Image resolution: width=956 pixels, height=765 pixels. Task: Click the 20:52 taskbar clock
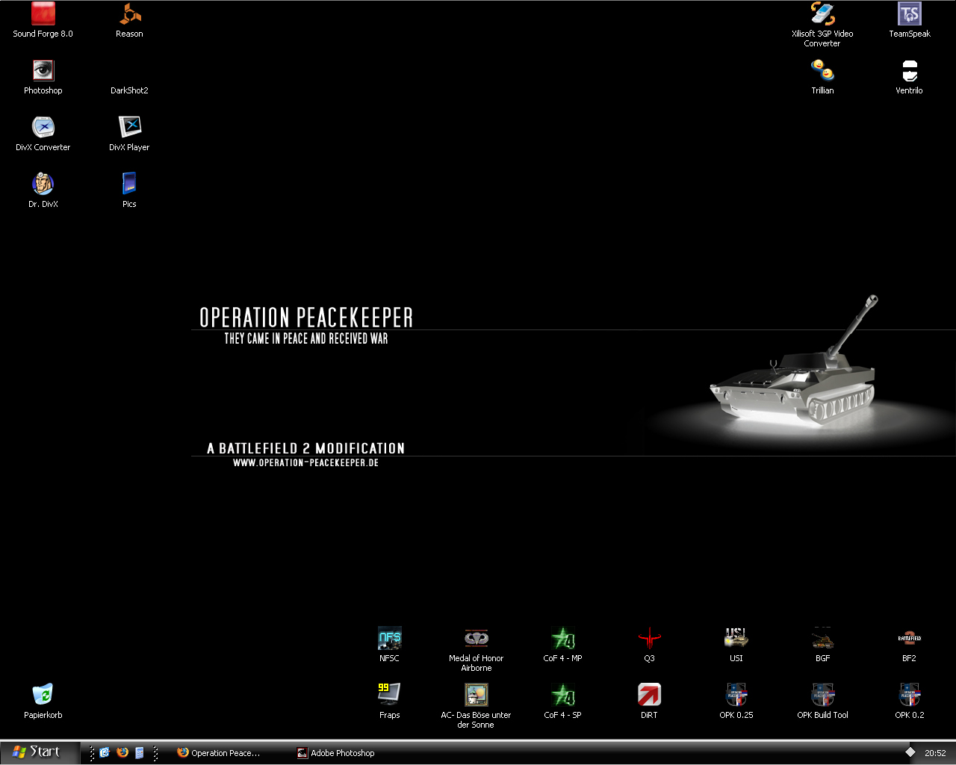935,753
